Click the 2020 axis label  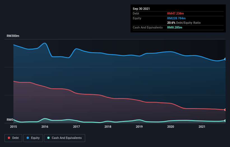(x=171, y=127)
